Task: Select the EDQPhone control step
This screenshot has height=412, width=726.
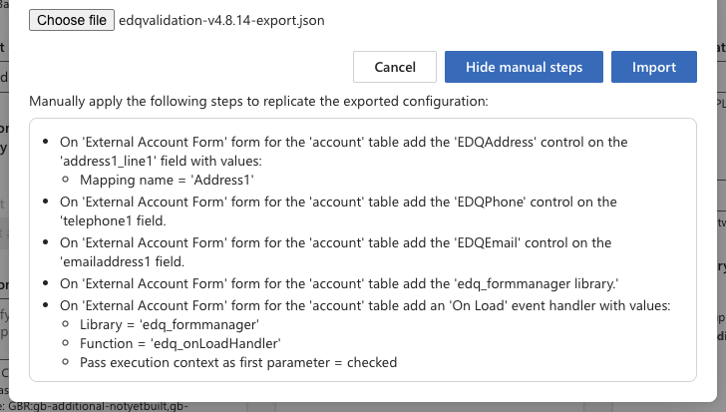Action: [338, 202]
